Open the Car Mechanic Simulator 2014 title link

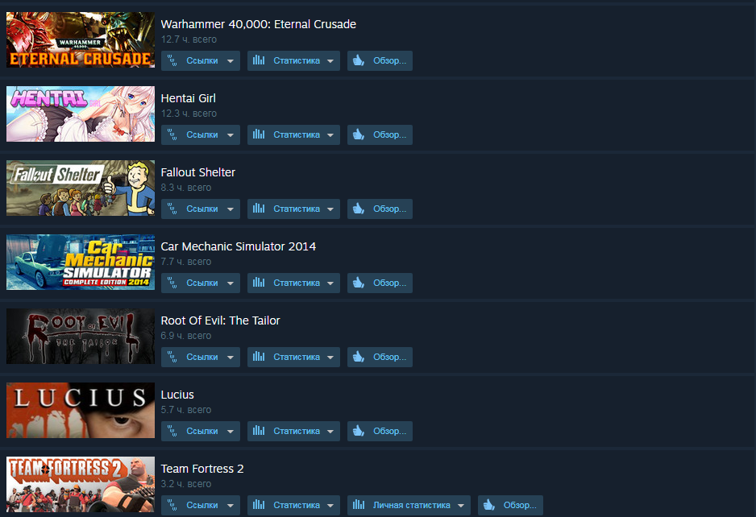[x=239, y=246]
